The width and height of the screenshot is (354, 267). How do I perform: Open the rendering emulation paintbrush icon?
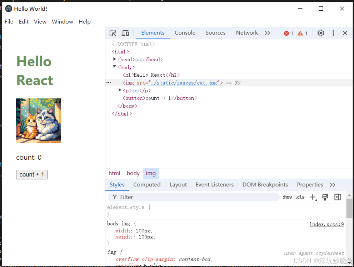325,197
